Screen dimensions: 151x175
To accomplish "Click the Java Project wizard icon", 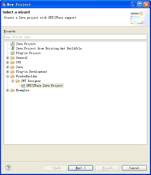I will [13, 44].
